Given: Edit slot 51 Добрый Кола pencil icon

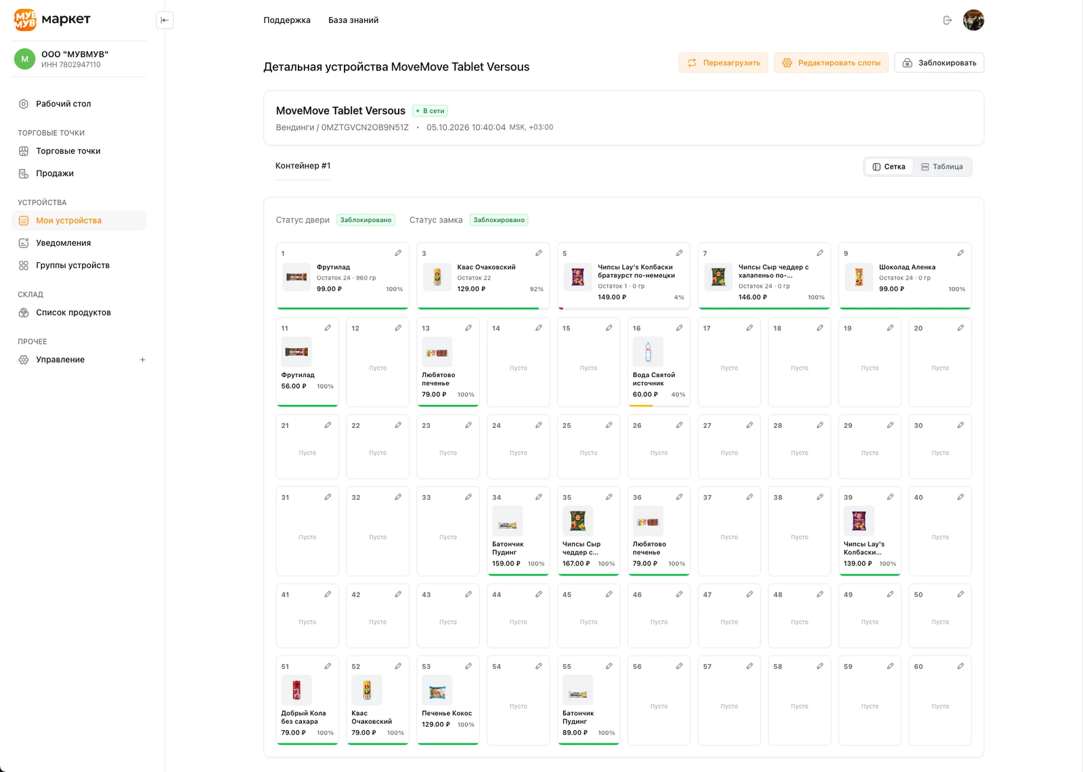Looking at the screenshot, I should [328, 666].
